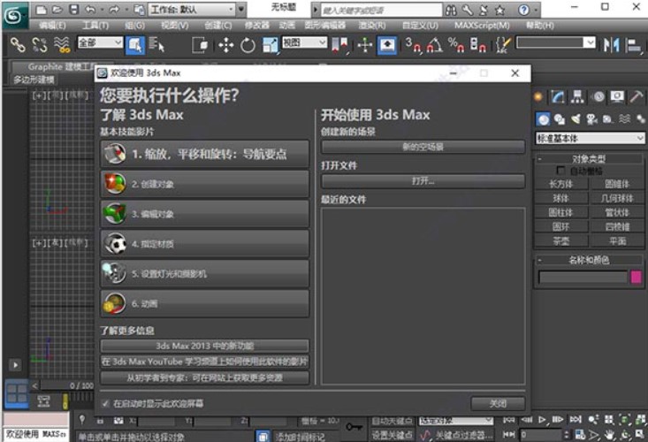Toggle Spinner Snap

point(477,44)
